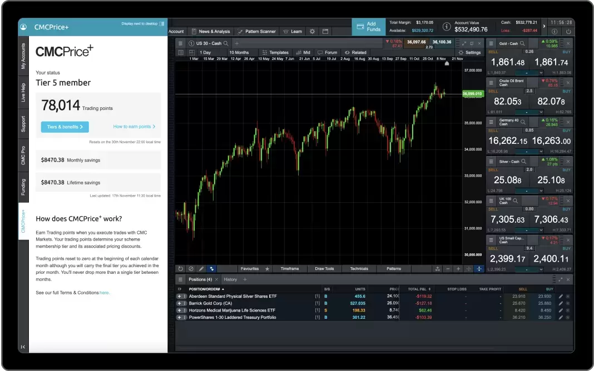
Task: Open the 10 Months range dropdown
Action: 240,53
